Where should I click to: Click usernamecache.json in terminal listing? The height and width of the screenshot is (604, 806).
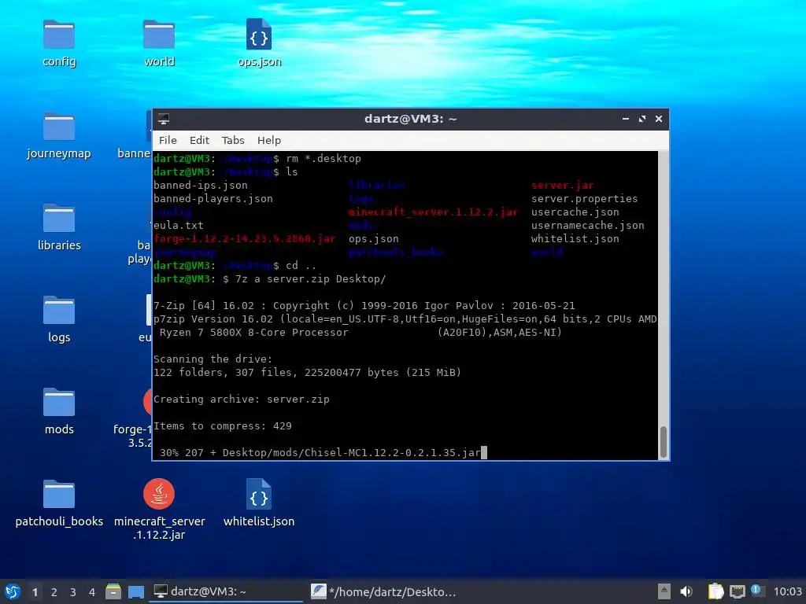click(587, 226)
